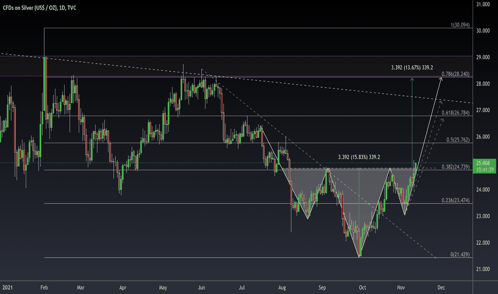
Task: Click the 27.000 price axis label
Action: [x=483, y=110]
